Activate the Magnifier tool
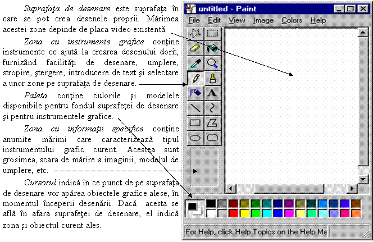Viewport: 373px width, 242px height. 212,63
